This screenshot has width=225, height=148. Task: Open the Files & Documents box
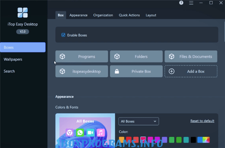coord(191,56)
